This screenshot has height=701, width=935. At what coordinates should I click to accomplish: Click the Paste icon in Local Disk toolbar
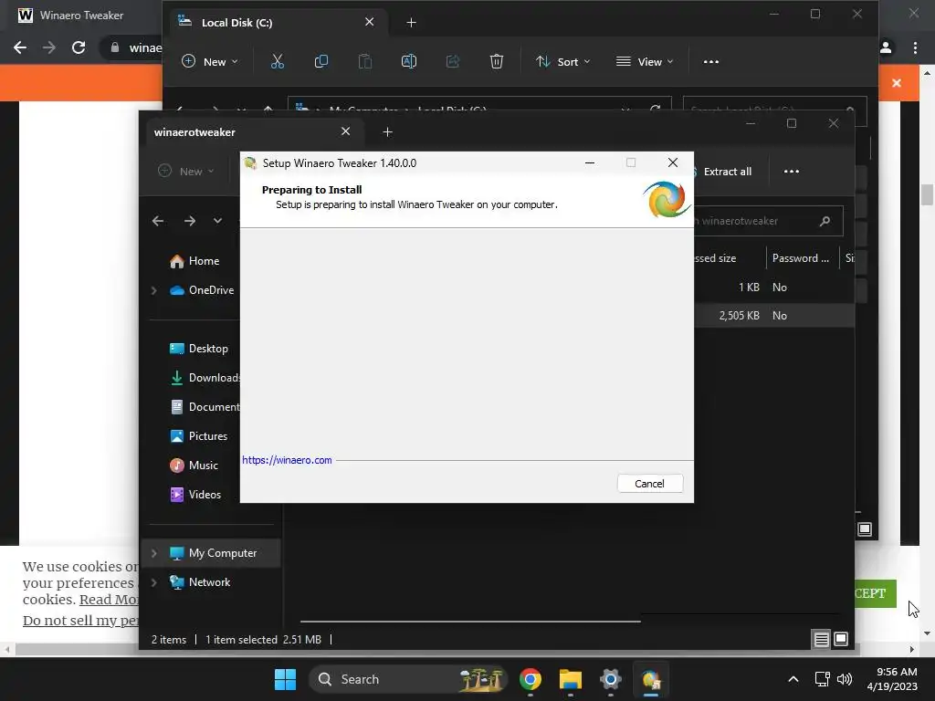(x=365, y=61)
